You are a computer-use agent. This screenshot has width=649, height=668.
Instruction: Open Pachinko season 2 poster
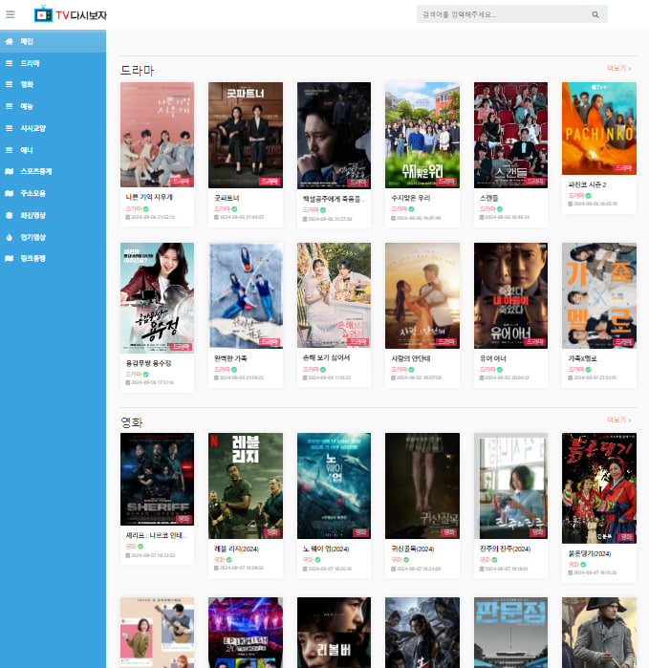tap(599, 128)
